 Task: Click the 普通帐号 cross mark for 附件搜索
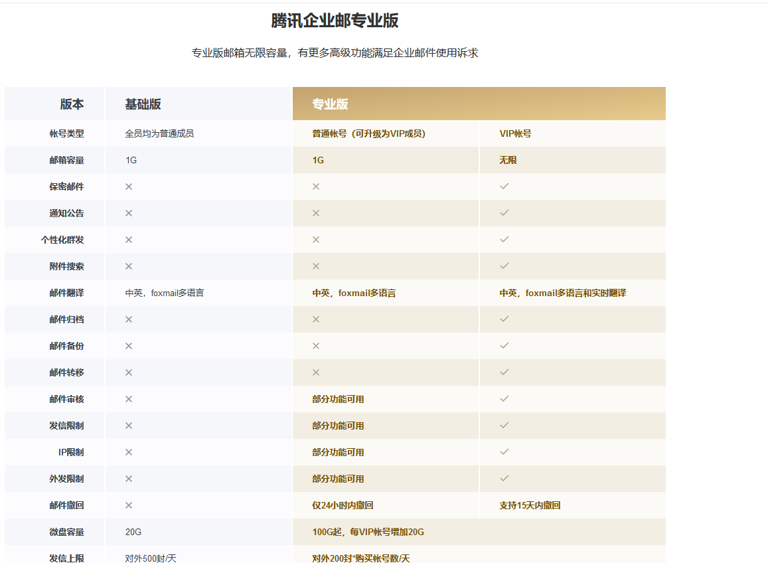(316, 266)
